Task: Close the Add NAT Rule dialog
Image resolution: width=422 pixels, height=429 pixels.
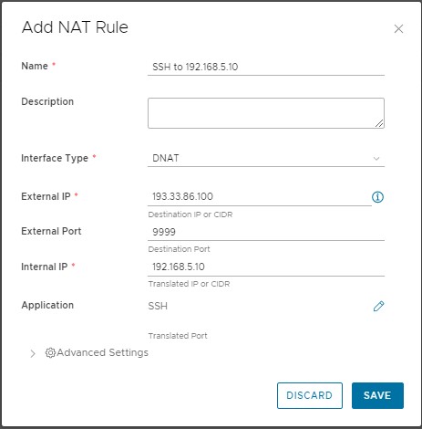Action: 398,29
